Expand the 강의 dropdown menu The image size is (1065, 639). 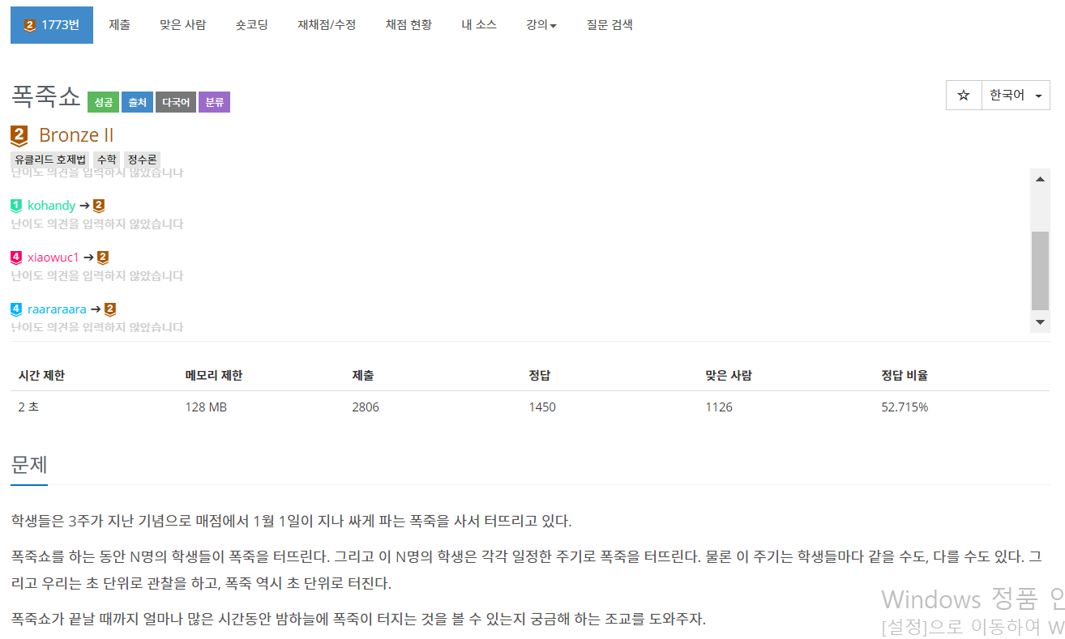click(x=541, y=25)
